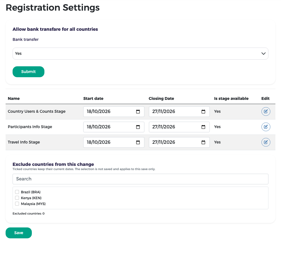Click the 'Start date' column header
Screen dimensions: 281x261
pos(93,98)
